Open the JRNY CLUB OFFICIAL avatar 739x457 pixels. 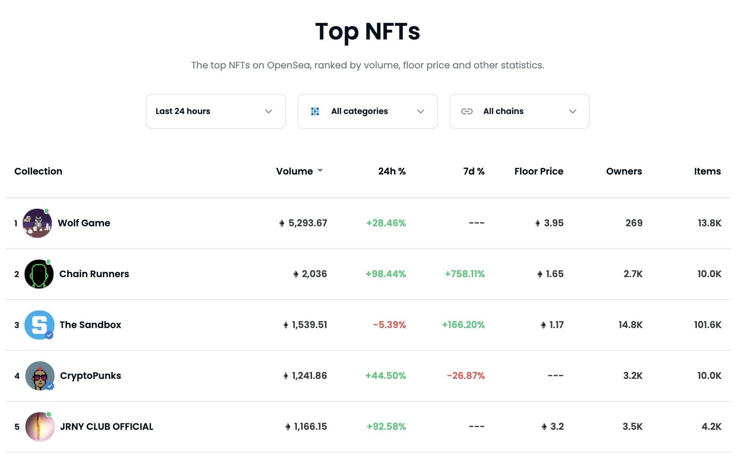pyautogui.click(x=40, y=427)
